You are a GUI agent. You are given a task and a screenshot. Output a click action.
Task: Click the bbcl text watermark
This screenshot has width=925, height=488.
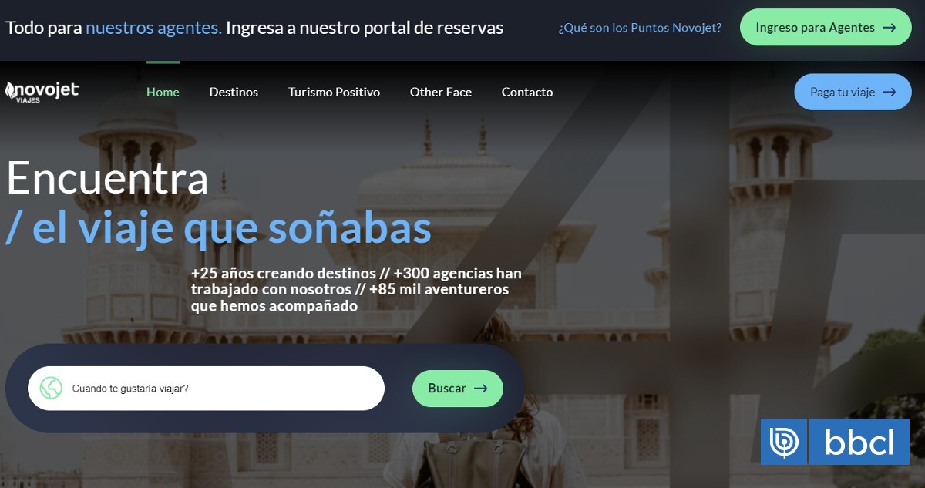[x=859, y=442]
